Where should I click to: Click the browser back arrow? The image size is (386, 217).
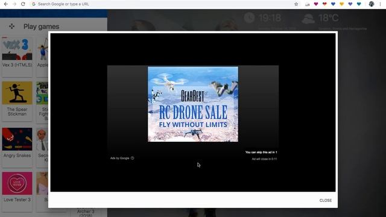(x=5, y=4)
